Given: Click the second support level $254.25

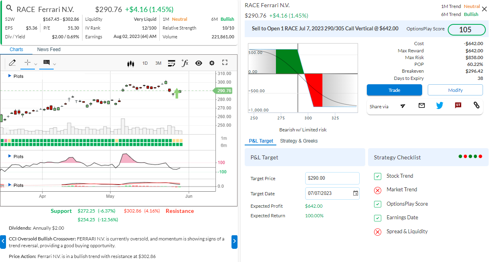Looking at the screenshot, I should (x=86, y=220).
